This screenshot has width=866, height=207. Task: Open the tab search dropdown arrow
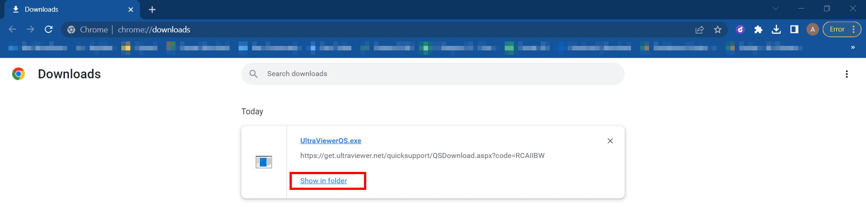point(776,9)
